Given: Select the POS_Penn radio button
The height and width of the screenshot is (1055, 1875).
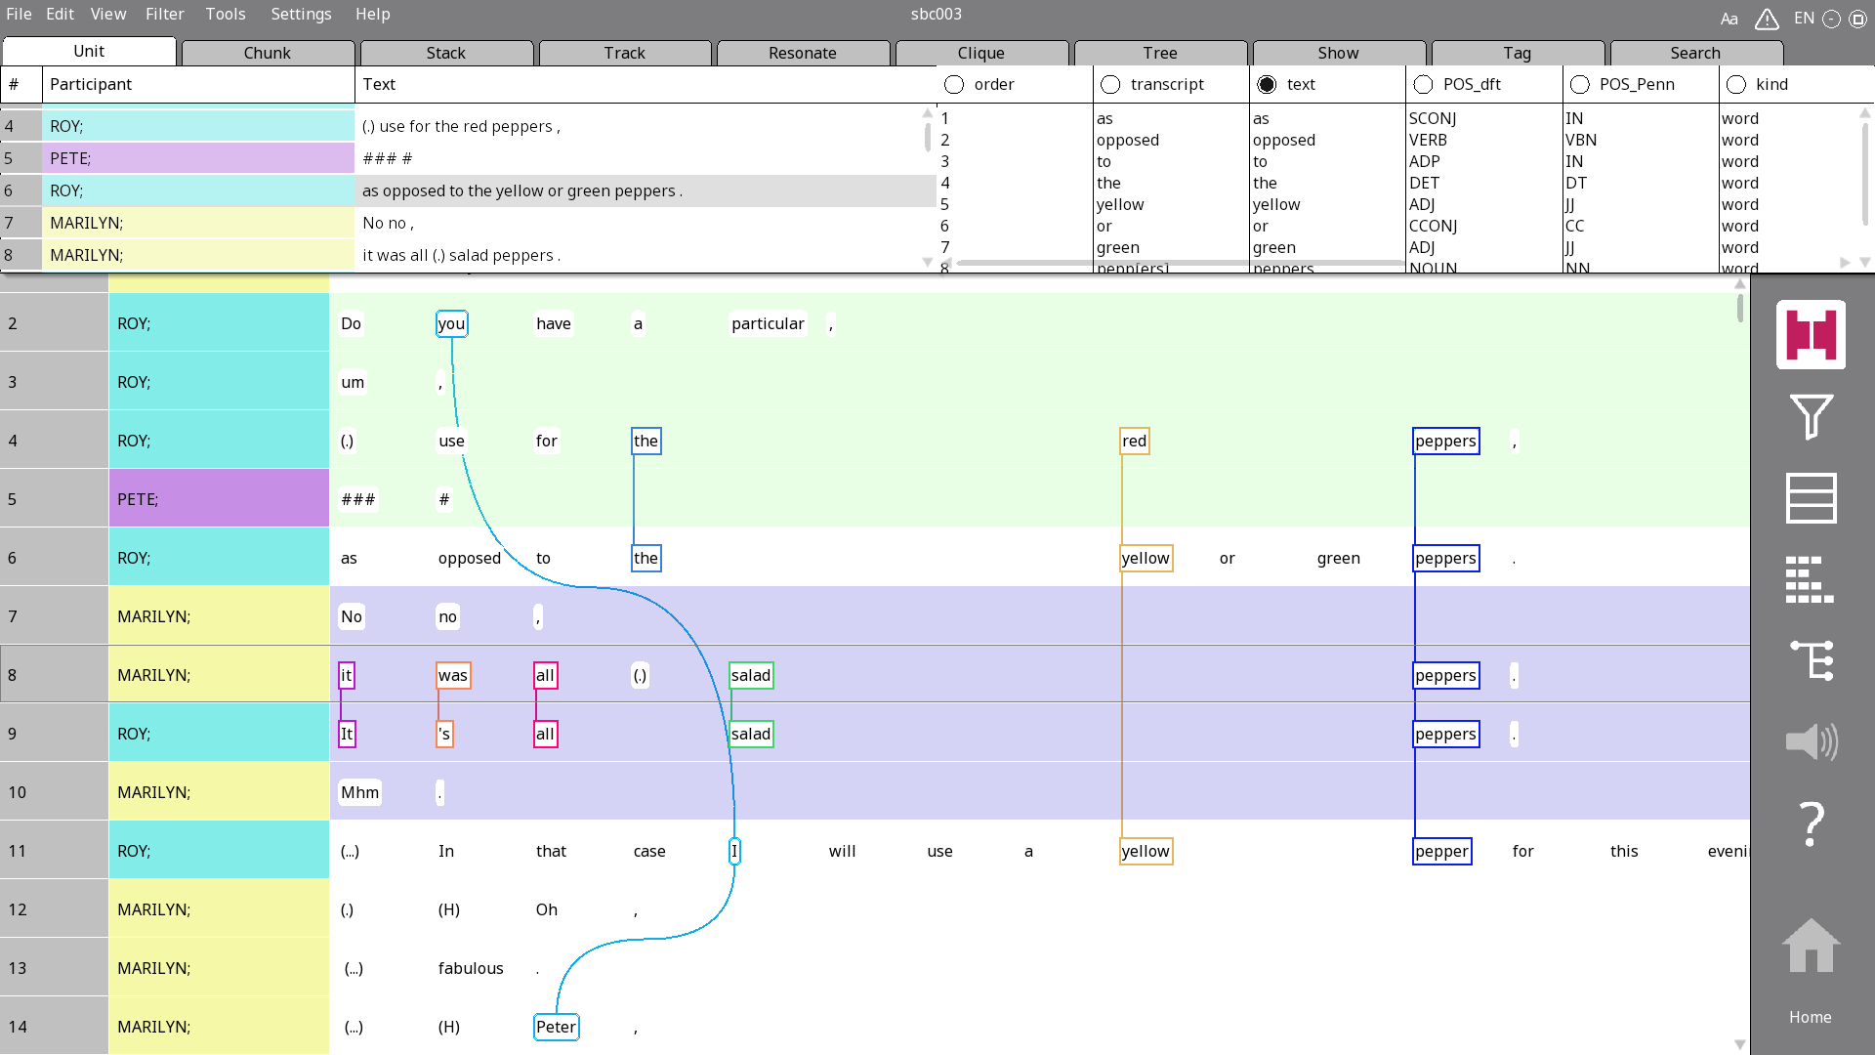Looking at the screenshot, I should click(1579, 85).
